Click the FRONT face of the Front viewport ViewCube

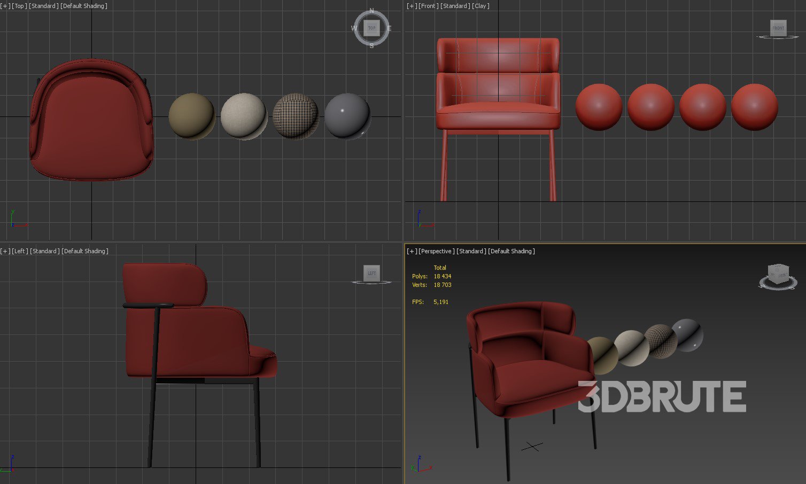pyautogui.click(x=778, y=28)
